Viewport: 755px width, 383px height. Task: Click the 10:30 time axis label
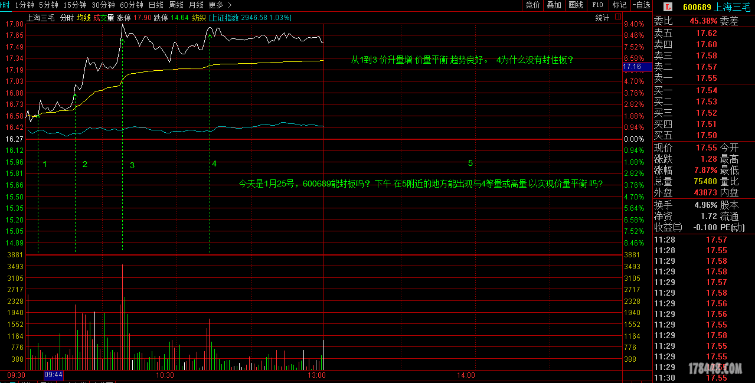pos(165,375)
